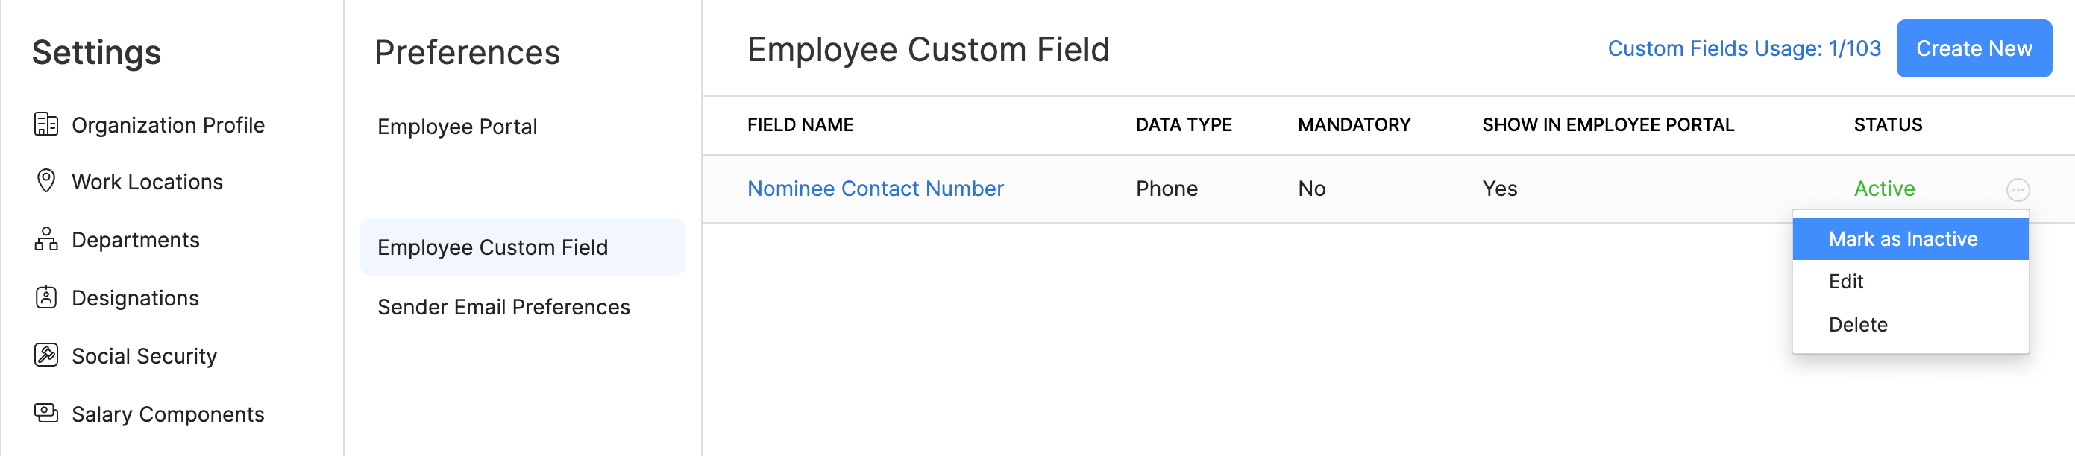Select Mark as Inactive from menu
Image resolution: width=2075 pixels, height=456 pixels.
pos(1902,239)
